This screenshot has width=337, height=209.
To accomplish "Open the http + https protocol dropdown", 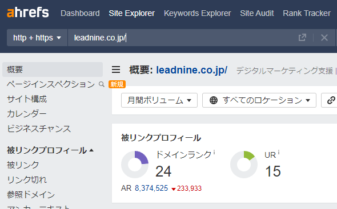I will tap(37, 38).
